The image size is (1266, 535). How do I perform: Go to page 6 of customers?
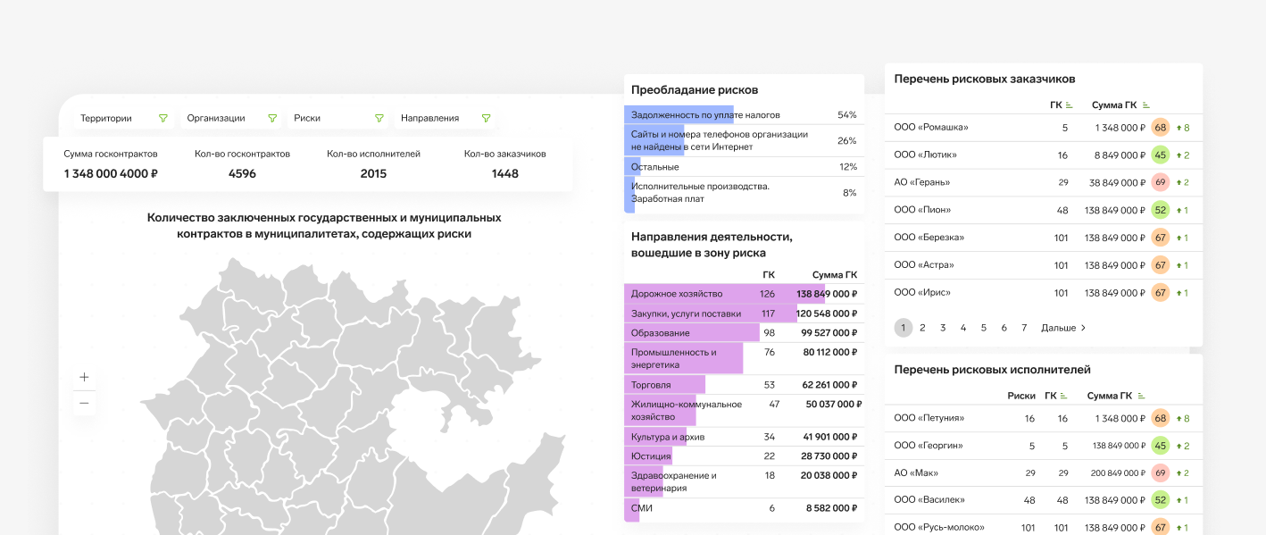click(x=1004, y=328)
